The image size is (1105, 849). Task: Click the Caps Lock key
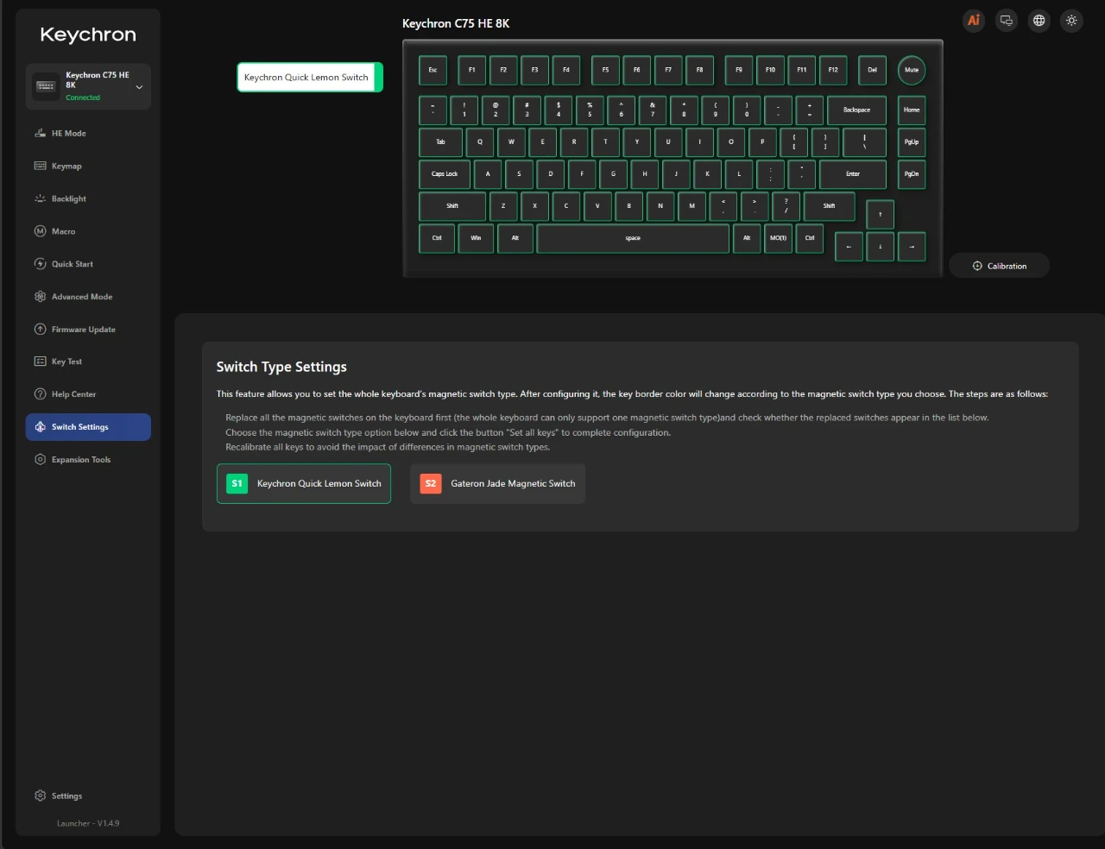(445, 174)
